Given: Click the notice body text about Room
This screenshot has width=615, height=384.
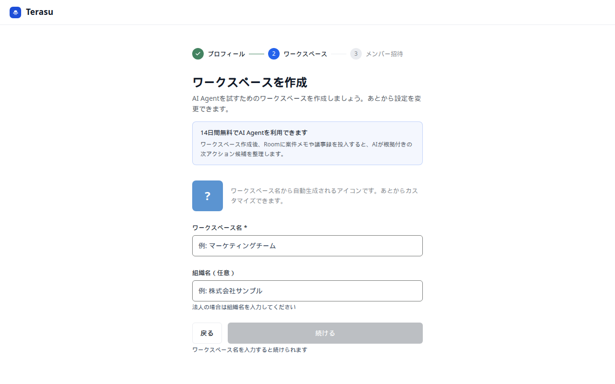Looking at the screenshot, I should point(306,149).
